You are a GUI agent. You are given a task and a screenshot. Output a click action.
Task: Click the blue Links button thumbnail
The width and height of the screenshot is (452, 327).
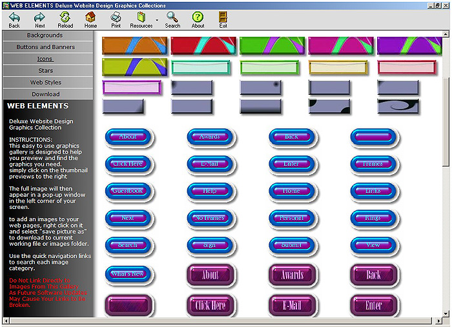pos(373,191)
